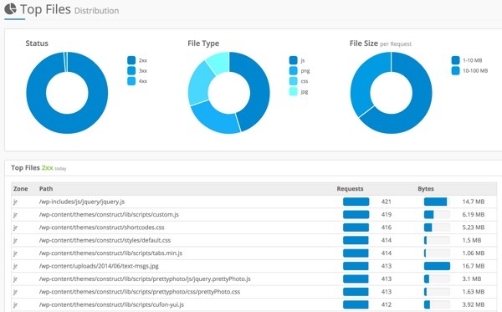Sort by the Path column header
This screenshot has height=312, width=502.
(x=46, y=189)
